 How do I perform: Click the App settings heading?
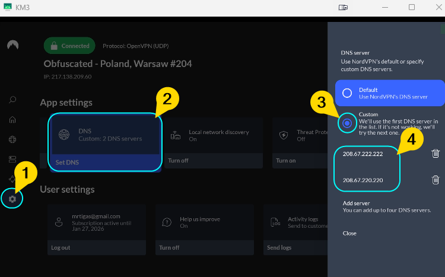pos(66,103)
